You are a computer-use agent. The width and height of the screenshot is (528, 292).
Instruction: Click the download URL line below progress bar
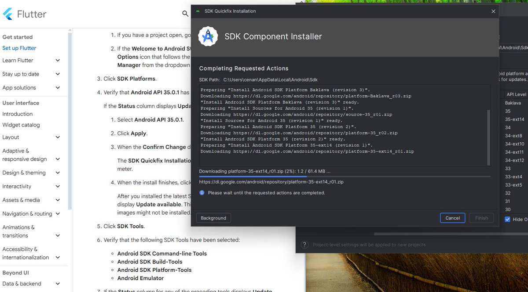[271, 181]
